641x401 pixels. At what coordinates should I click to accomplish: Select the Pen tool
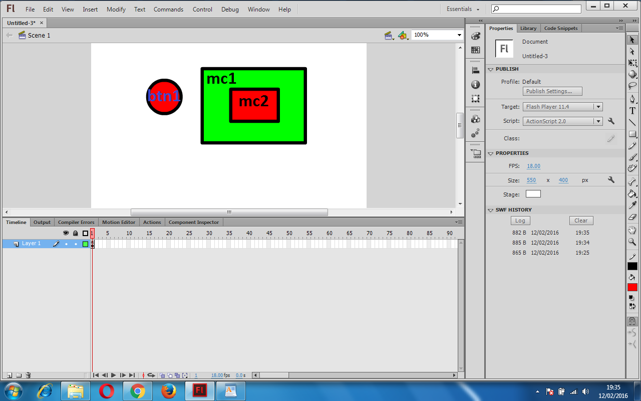coord(632,99)
